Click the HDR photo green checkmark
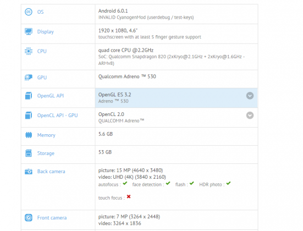 [228, 183]
